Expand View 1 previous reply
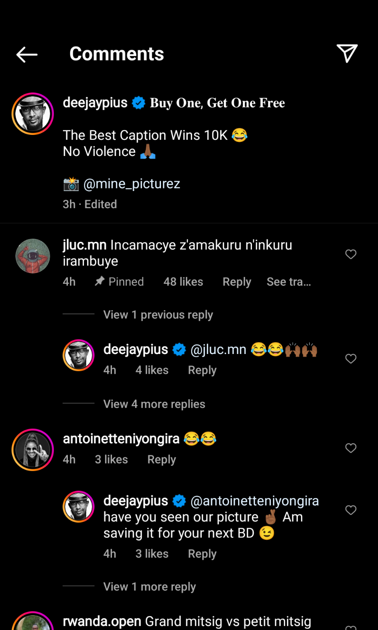Screen dimensions: 378x630 [158, 315]
